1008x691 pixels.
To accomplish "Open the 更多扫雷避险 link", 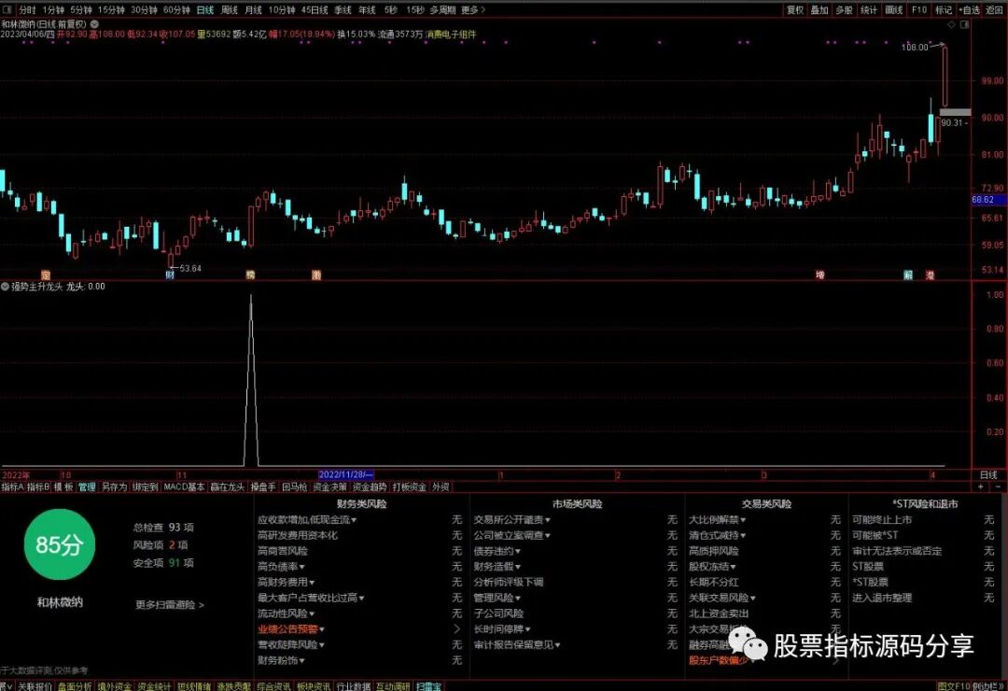I will click(170, 605).
